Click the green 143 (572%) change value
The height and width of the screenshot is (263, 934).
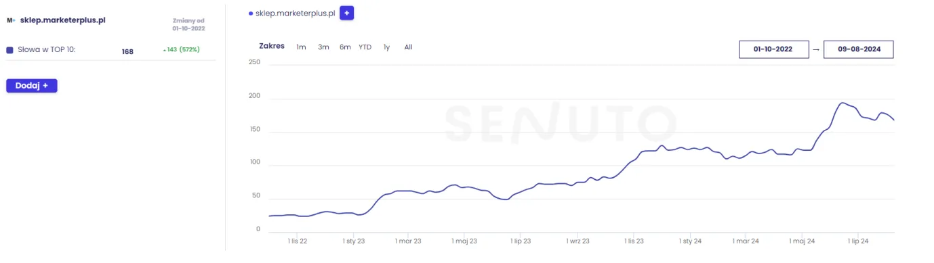pos(181,50)
